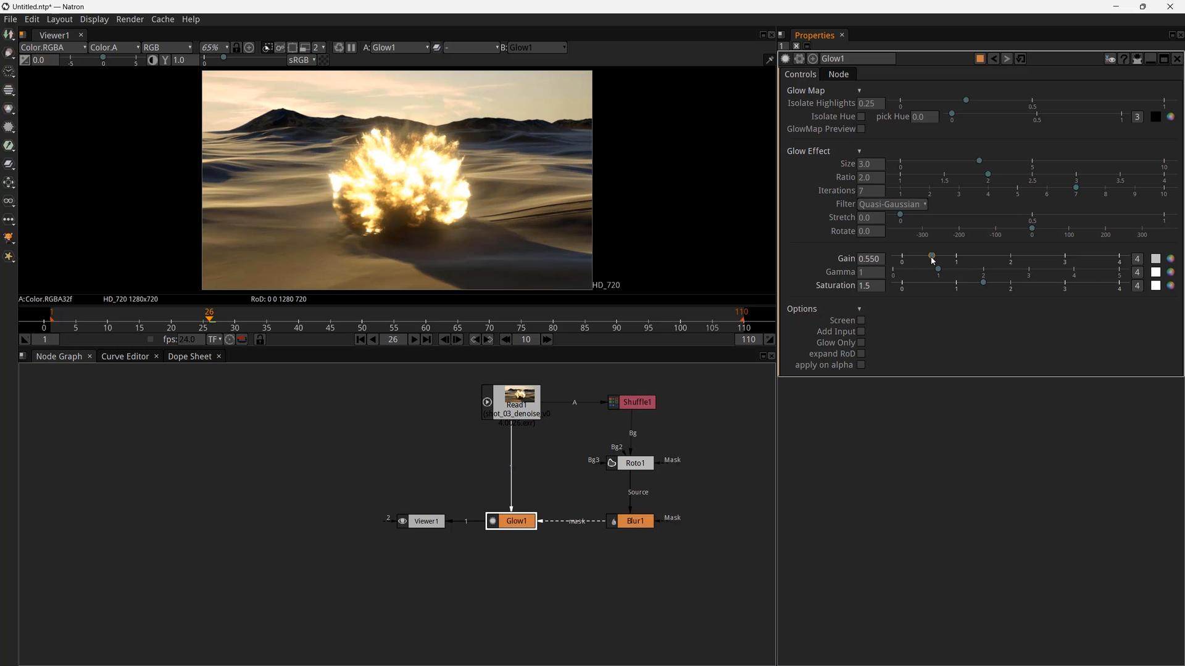Click the Gain color swatch
Viewport: 1185px width, 666px height.
[x=1155, y=258]
